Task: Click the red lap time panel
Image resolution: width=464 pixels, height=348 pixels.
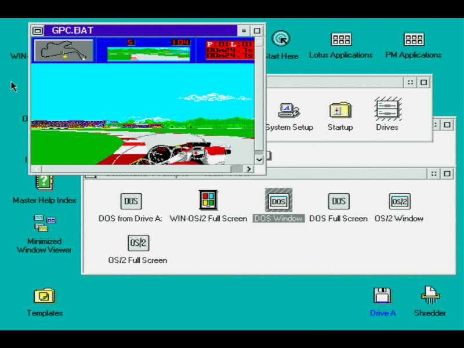Action: [230, 50]
